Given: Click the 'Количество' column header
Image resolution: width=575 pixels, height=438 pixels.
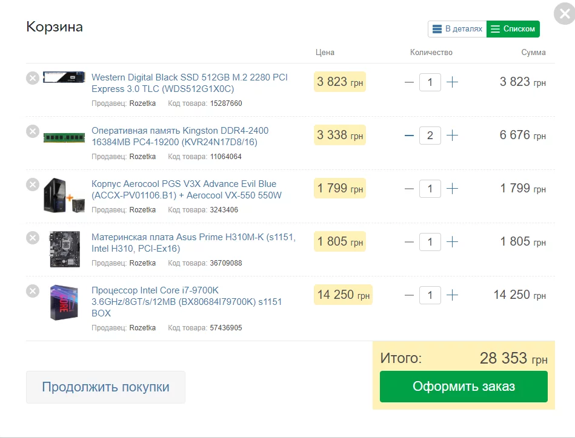Looking at the screenshot, I should tap(431, 53).
